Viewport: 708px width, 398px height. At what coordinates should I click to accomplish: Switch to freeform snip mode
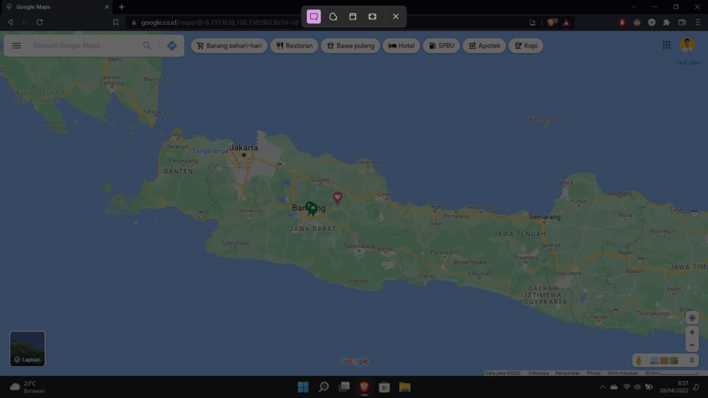pos(333,16)
